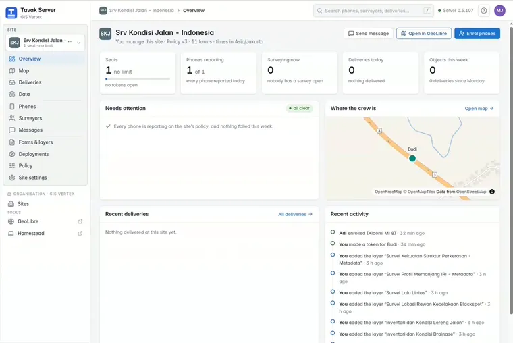Click the Open map link

pos(479,109)
